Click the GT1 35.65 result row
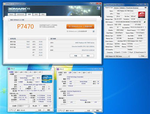 (37, 42)
